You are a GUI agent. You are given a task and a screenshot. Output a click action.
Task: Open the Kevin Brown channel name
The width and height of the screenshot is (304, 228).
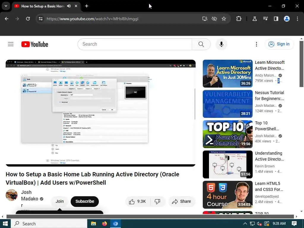tap(265, 166)
